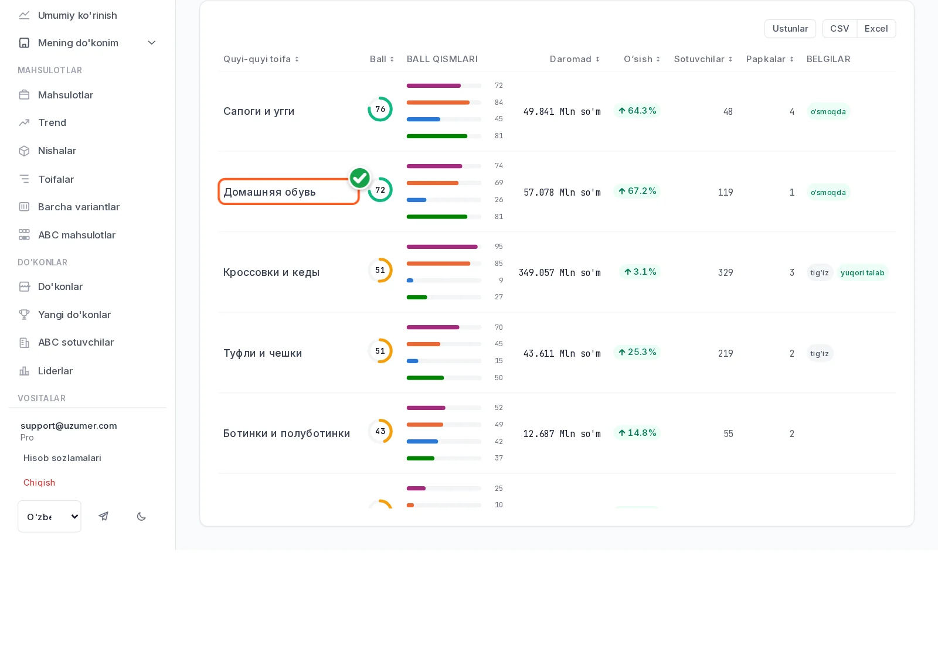
Task: Sort by Papkalar column header
Action: (x=770, y=59)
